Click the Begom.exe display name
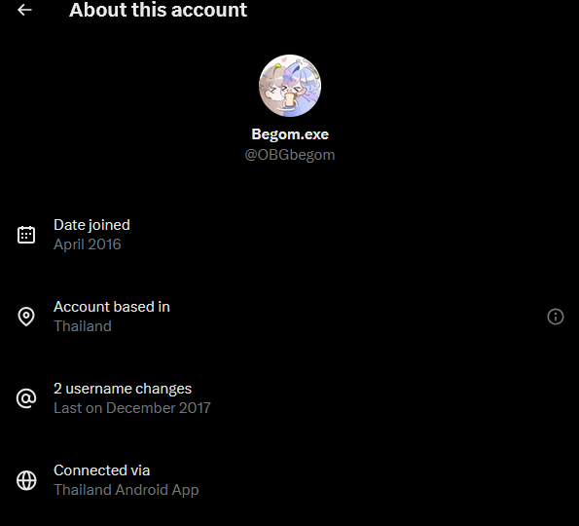 [x=290, y=134]
